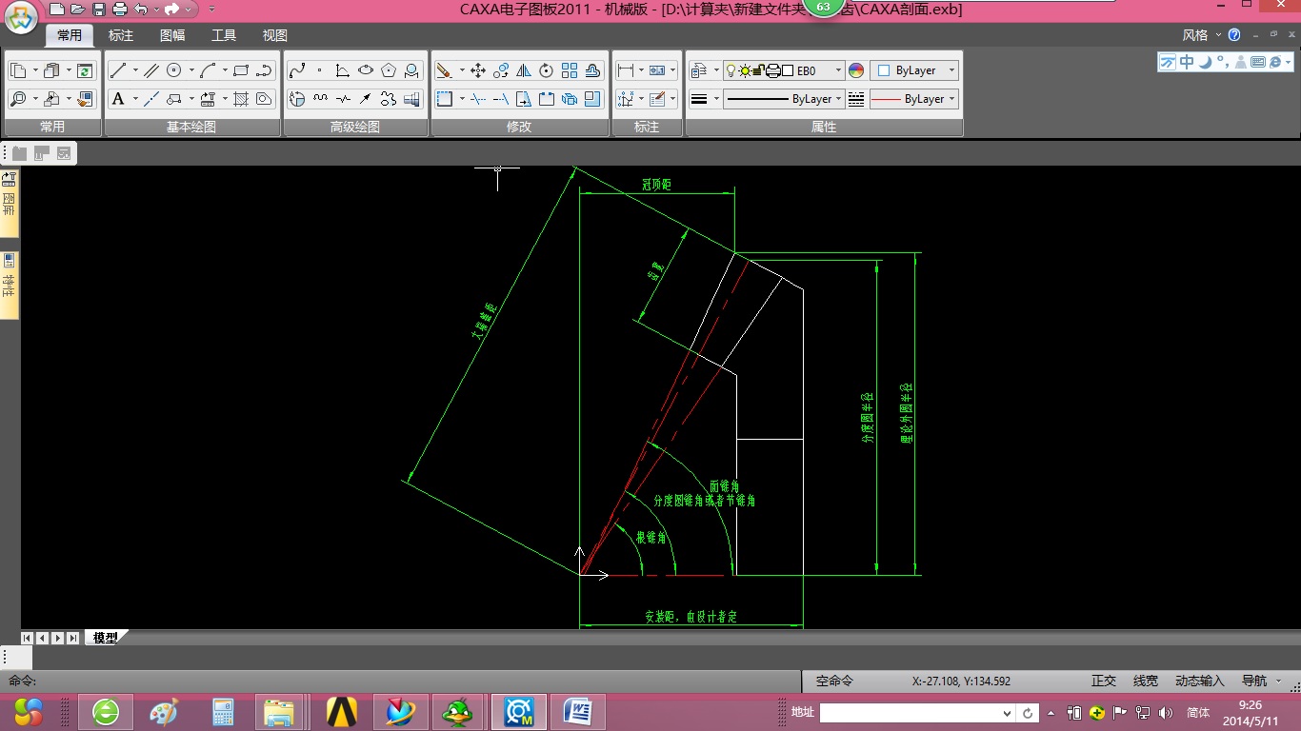Screen dimensions: 1301x731
Task: Select the Mirror tool
Action: (x=524, y=70)
